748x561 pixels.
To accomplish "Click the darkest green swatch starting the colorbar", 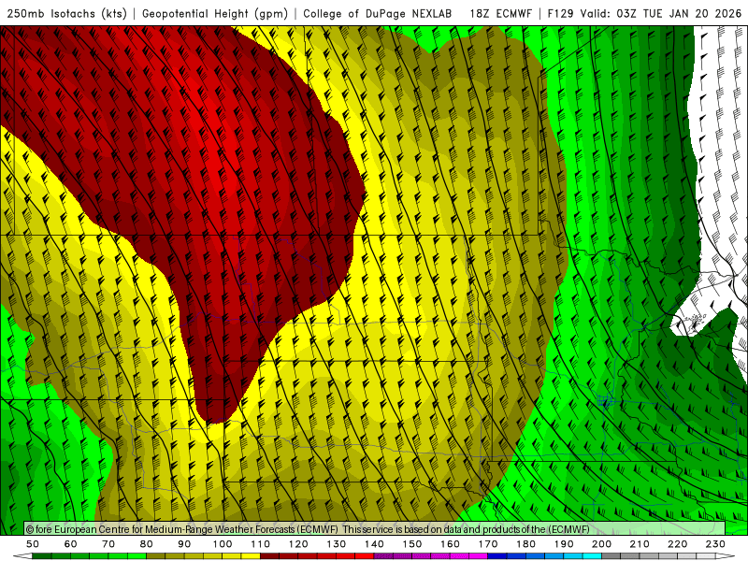I will 42,556.
